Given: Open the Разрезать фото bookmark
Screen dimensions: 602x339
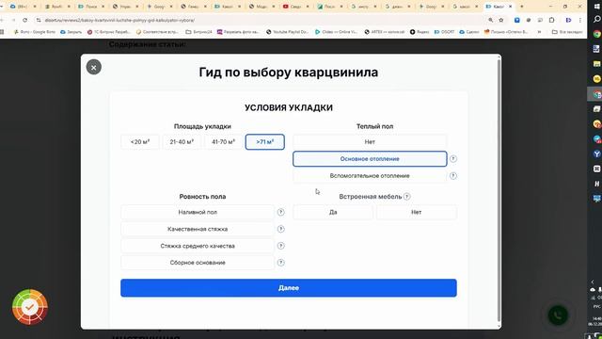Looking at the screenshot, I should [238, 32].
